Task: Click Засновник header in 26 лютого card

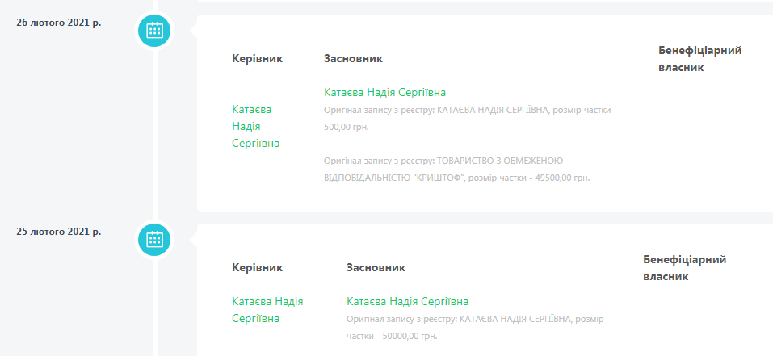Action: (353, 59)
